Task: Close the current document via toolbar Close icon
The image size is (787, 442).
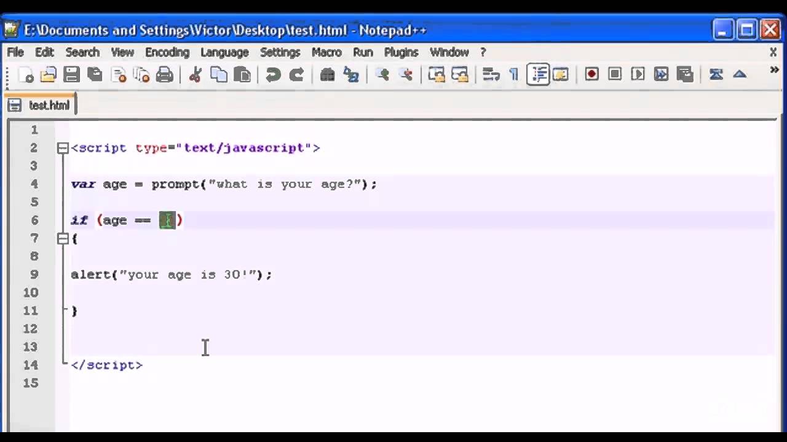Action: [x=119, y=75]
